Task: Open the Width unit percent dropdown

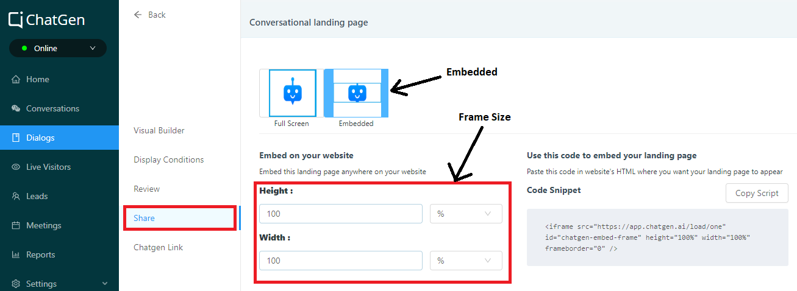Action: [x=466, y=261]
